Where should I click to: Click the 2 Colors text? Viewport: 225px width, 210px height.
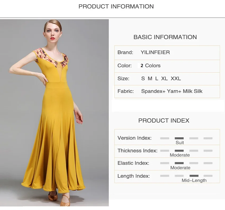click(150, 66)
